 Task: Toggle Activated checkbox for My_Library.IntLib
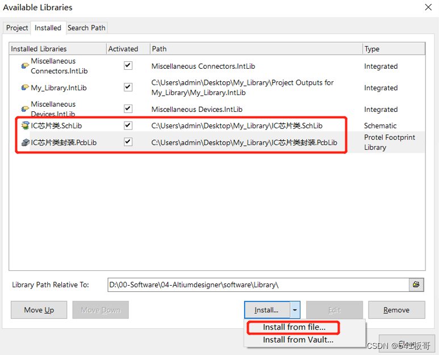pyautogui.click(x=128, y=87)
